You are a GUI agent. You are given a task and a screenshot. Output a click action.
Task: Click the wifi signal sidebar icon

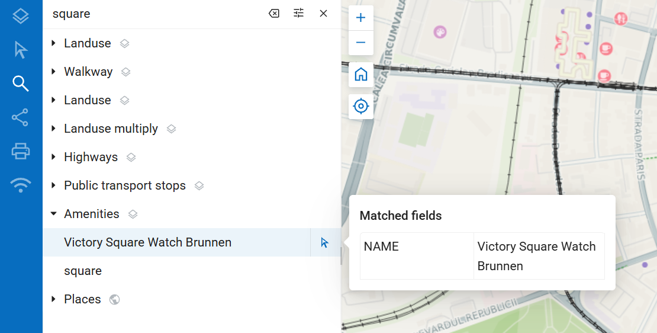point(21,185)
